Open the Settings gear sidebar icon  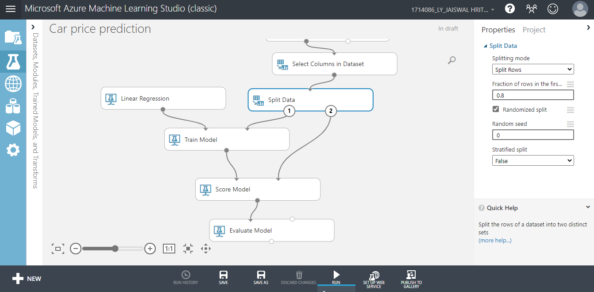pyautogui.click(x=13, y=150)
